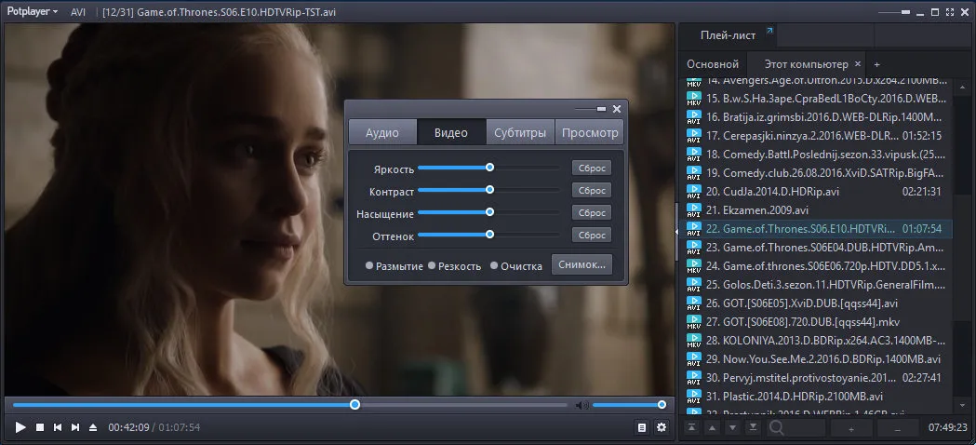Click Сброс button next to Яркость

592,168
